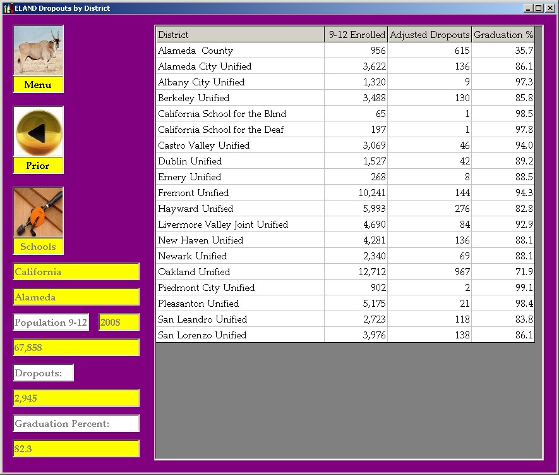Click the California state field
The height and width of the screenshot is (475, 559).
(76, 272)
